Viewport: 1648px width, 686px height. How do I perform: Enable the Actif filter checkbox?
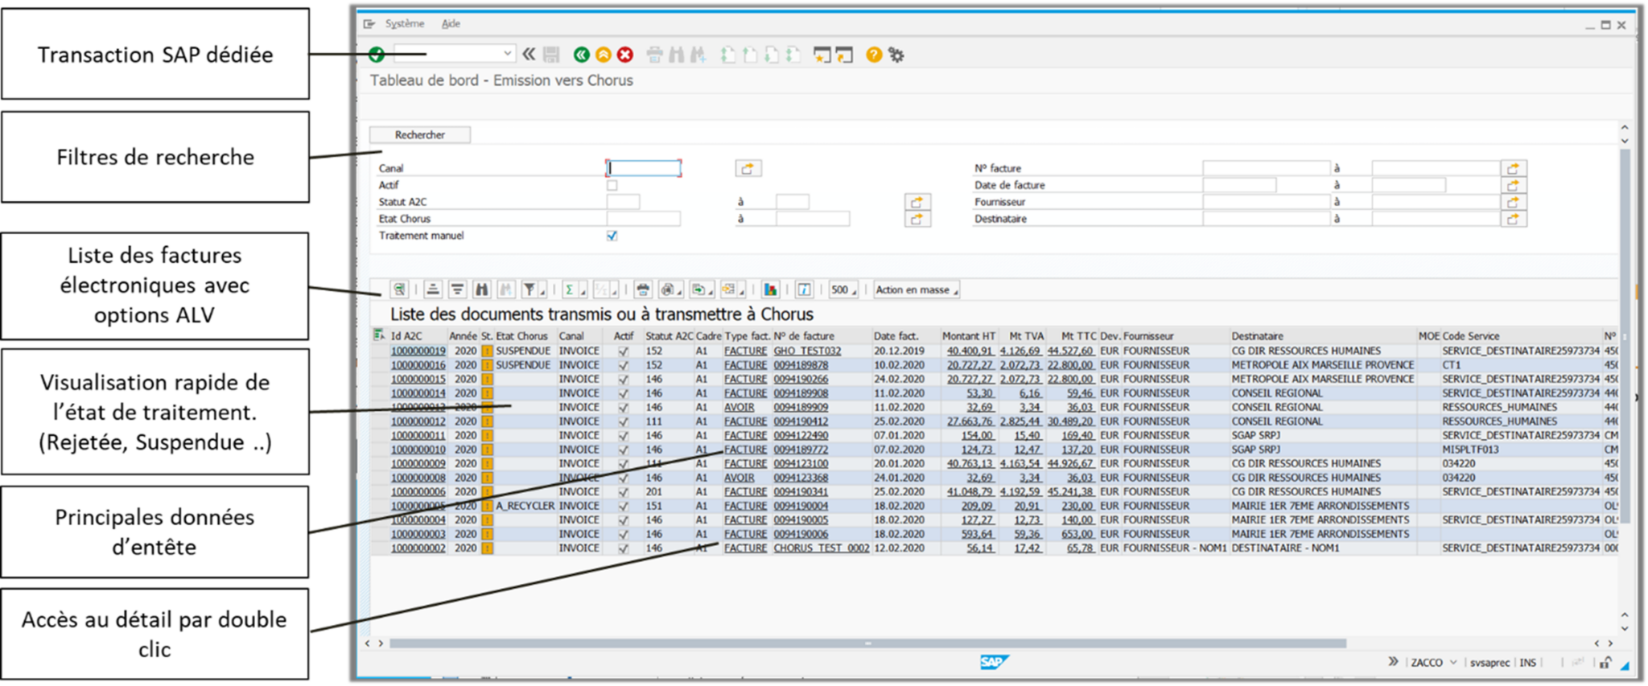(x=612, y=185)
